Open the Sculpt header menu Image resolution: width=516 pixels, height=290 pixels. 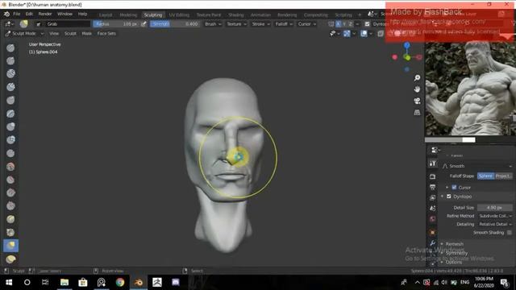(x=70, y=34)
